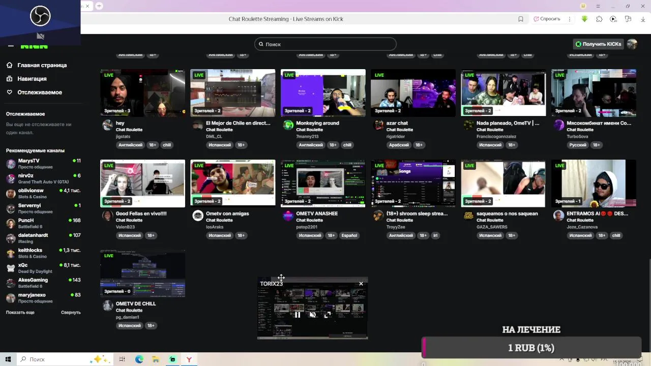Image resolution: width=651 pixels, height=366 pixels.
Task: Click the search field labeled Поиск on Kick
Action: 325,44
